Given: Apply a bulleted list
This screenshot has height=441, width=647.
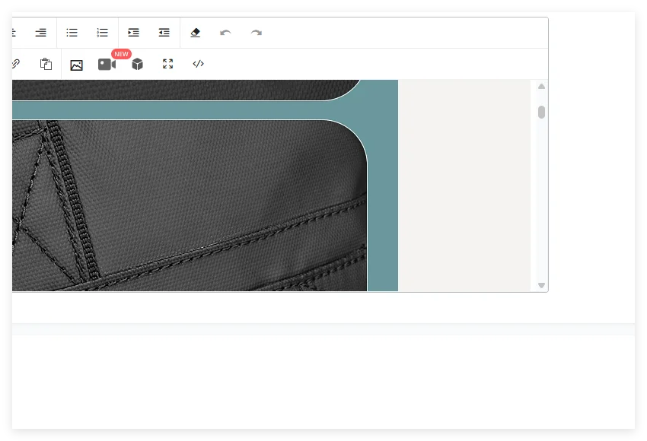Looking at the screenshot, I should (x=72, y=33).
